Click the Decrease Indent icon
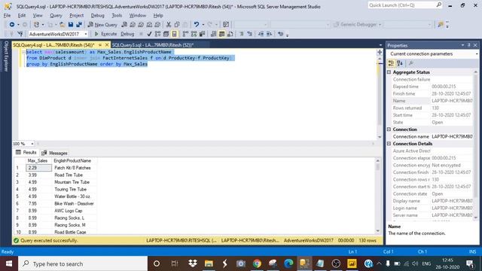The width and height of the screenshot is (482, 271). click(261, 34)
